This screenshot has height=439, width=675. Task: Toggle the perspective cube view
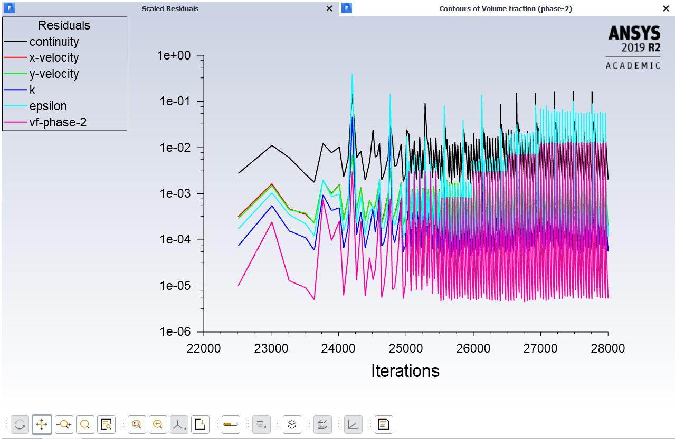click(x=291, y=424)
